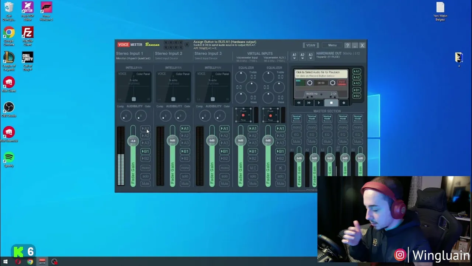The height and width of the screenshot is (266, 472).
Task: Toggle the cassette recorder B1 routing
Action: (x=356, y=90)
